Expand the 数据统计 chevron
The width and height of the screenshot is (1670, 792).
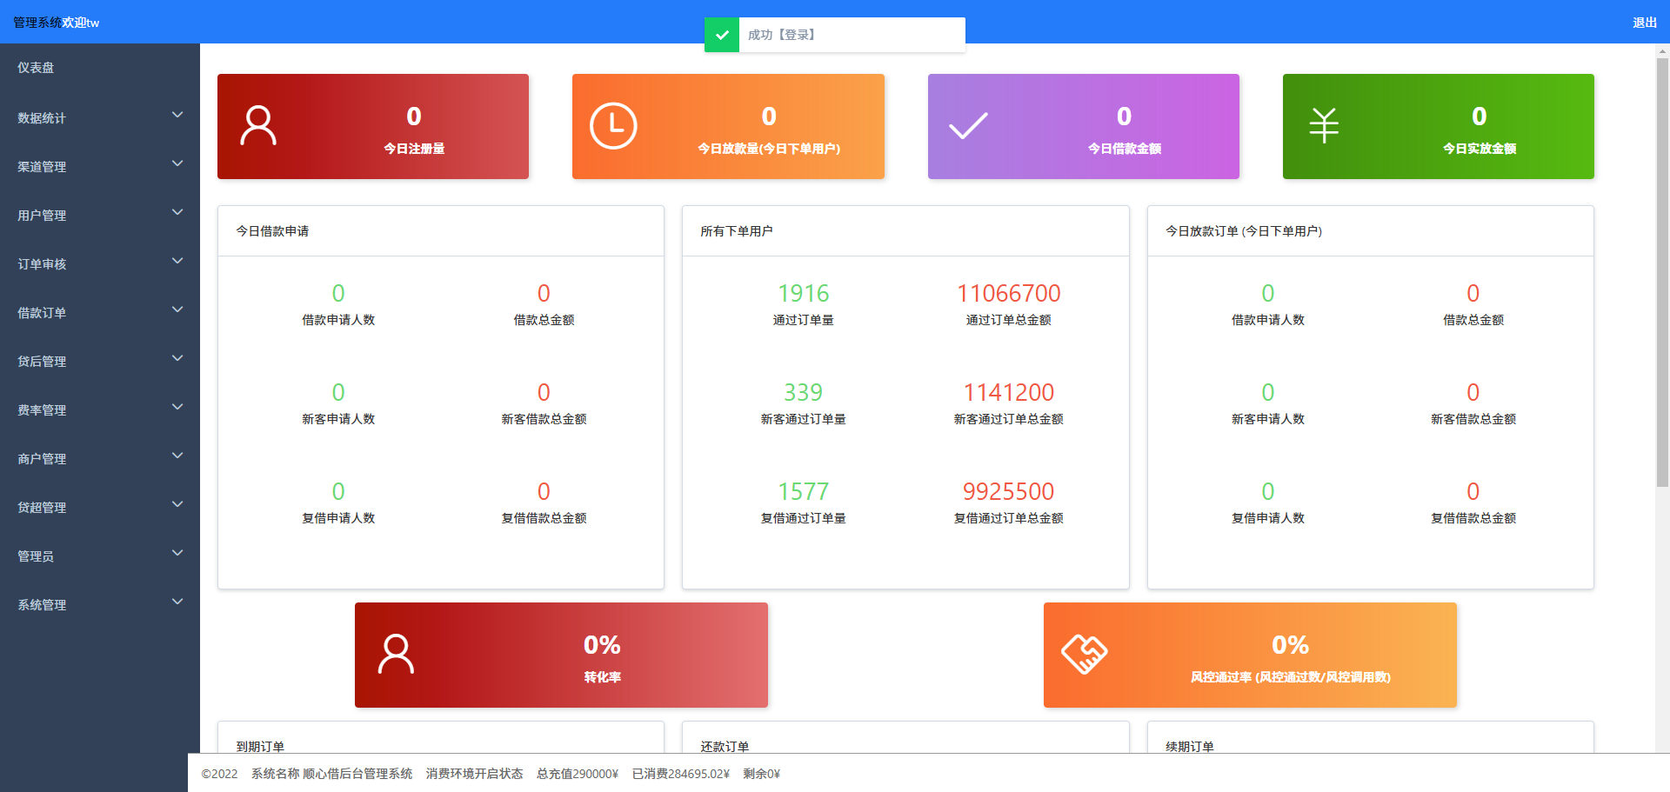(177, 115)
